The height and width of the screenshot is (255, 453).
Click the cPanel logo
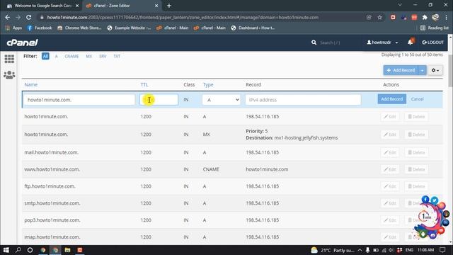pos(22,42)
